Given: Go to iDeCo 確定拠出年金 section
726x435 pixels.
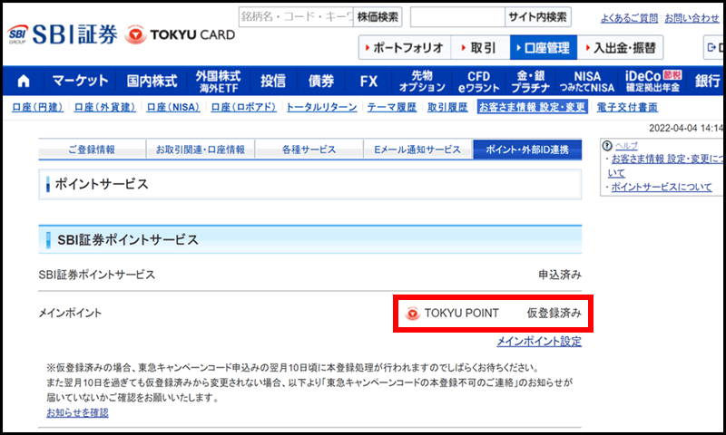Looking at the screenshot, I should [x=652, y=81].
